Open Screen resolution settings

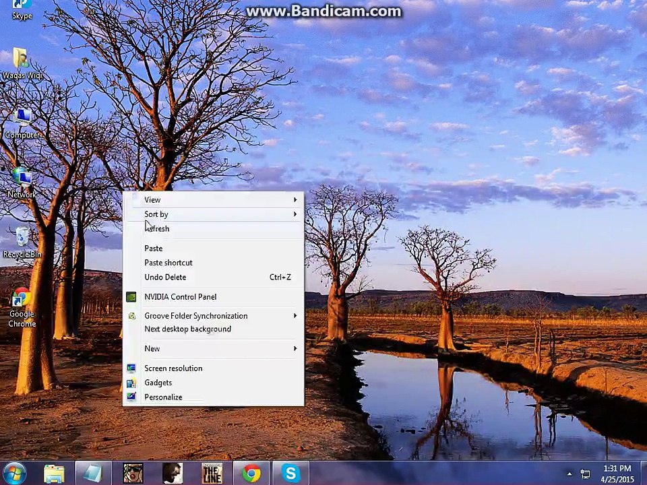(214, 368)
